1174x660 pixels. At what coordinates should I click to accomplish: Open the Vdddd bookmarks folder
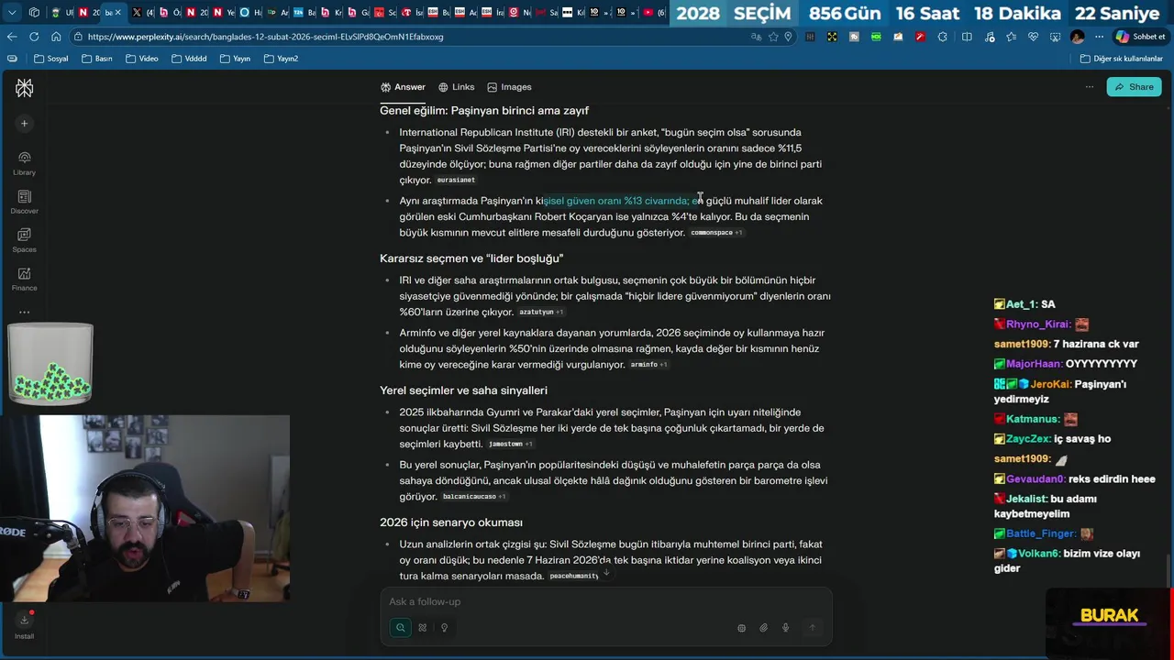point(189,59)
